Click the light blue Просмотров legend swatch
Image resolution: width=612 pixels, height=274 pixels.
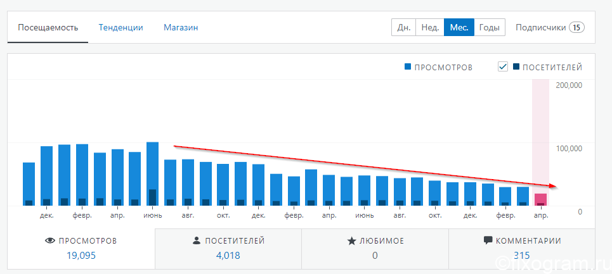408,67
